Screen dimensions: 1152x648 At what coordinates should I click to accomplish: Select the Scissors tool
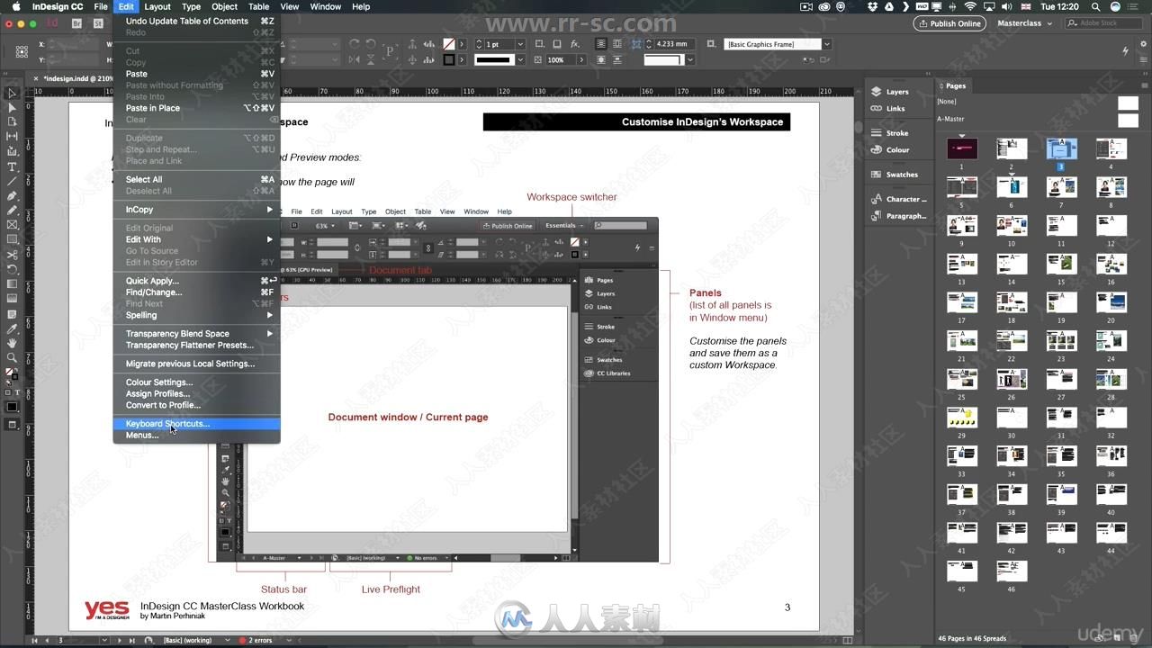pos(12,255)
